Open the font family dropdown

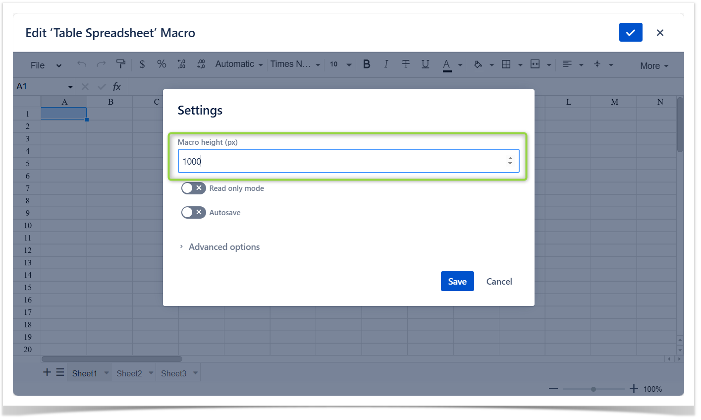[295, 64]
